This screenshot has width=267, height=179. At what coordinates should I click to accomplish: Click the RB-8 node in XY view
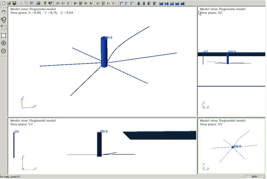[232, 147]
